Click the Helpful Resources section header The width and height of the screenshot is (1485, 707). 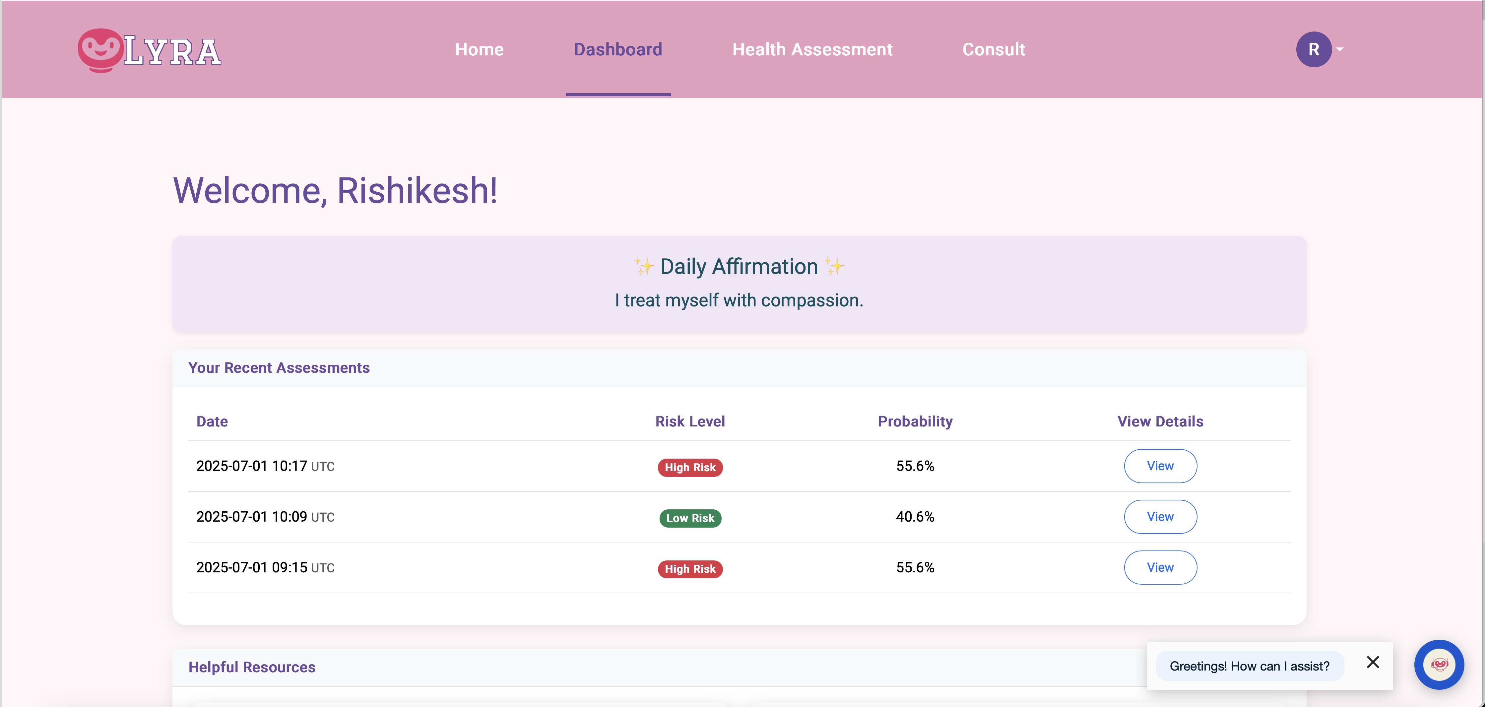[251, 667]
